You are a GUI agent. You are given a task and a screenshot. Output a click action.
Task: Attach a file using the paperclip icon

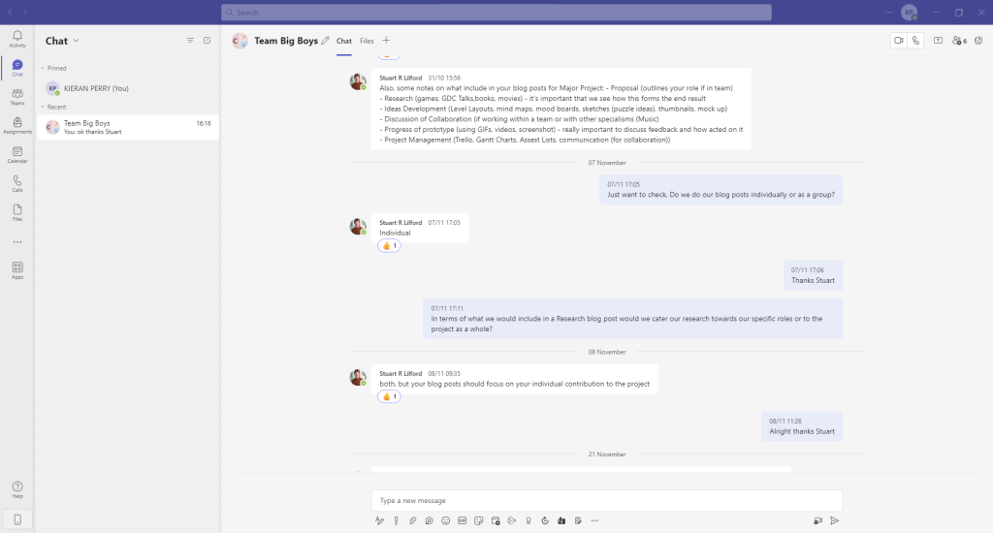click(412, 520)
